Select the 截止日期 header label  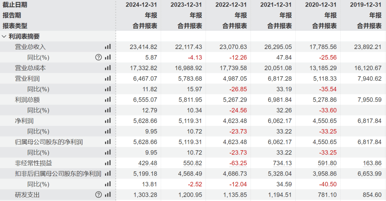click(15, 5)
